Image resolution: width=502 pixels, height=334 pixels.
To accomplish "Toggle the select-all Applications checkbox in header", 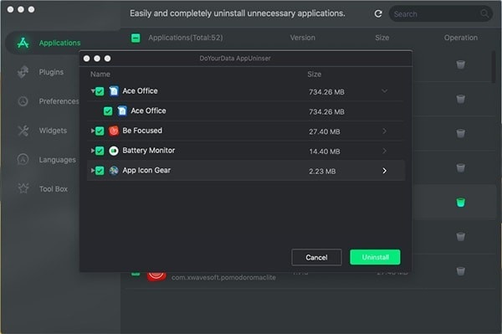I will point(136,39).
